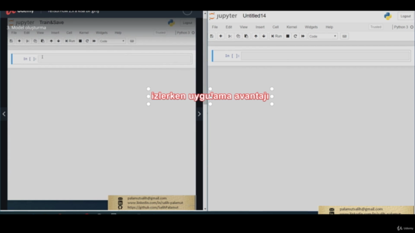Open View menu in Train&Save notebook

[40, 33]
